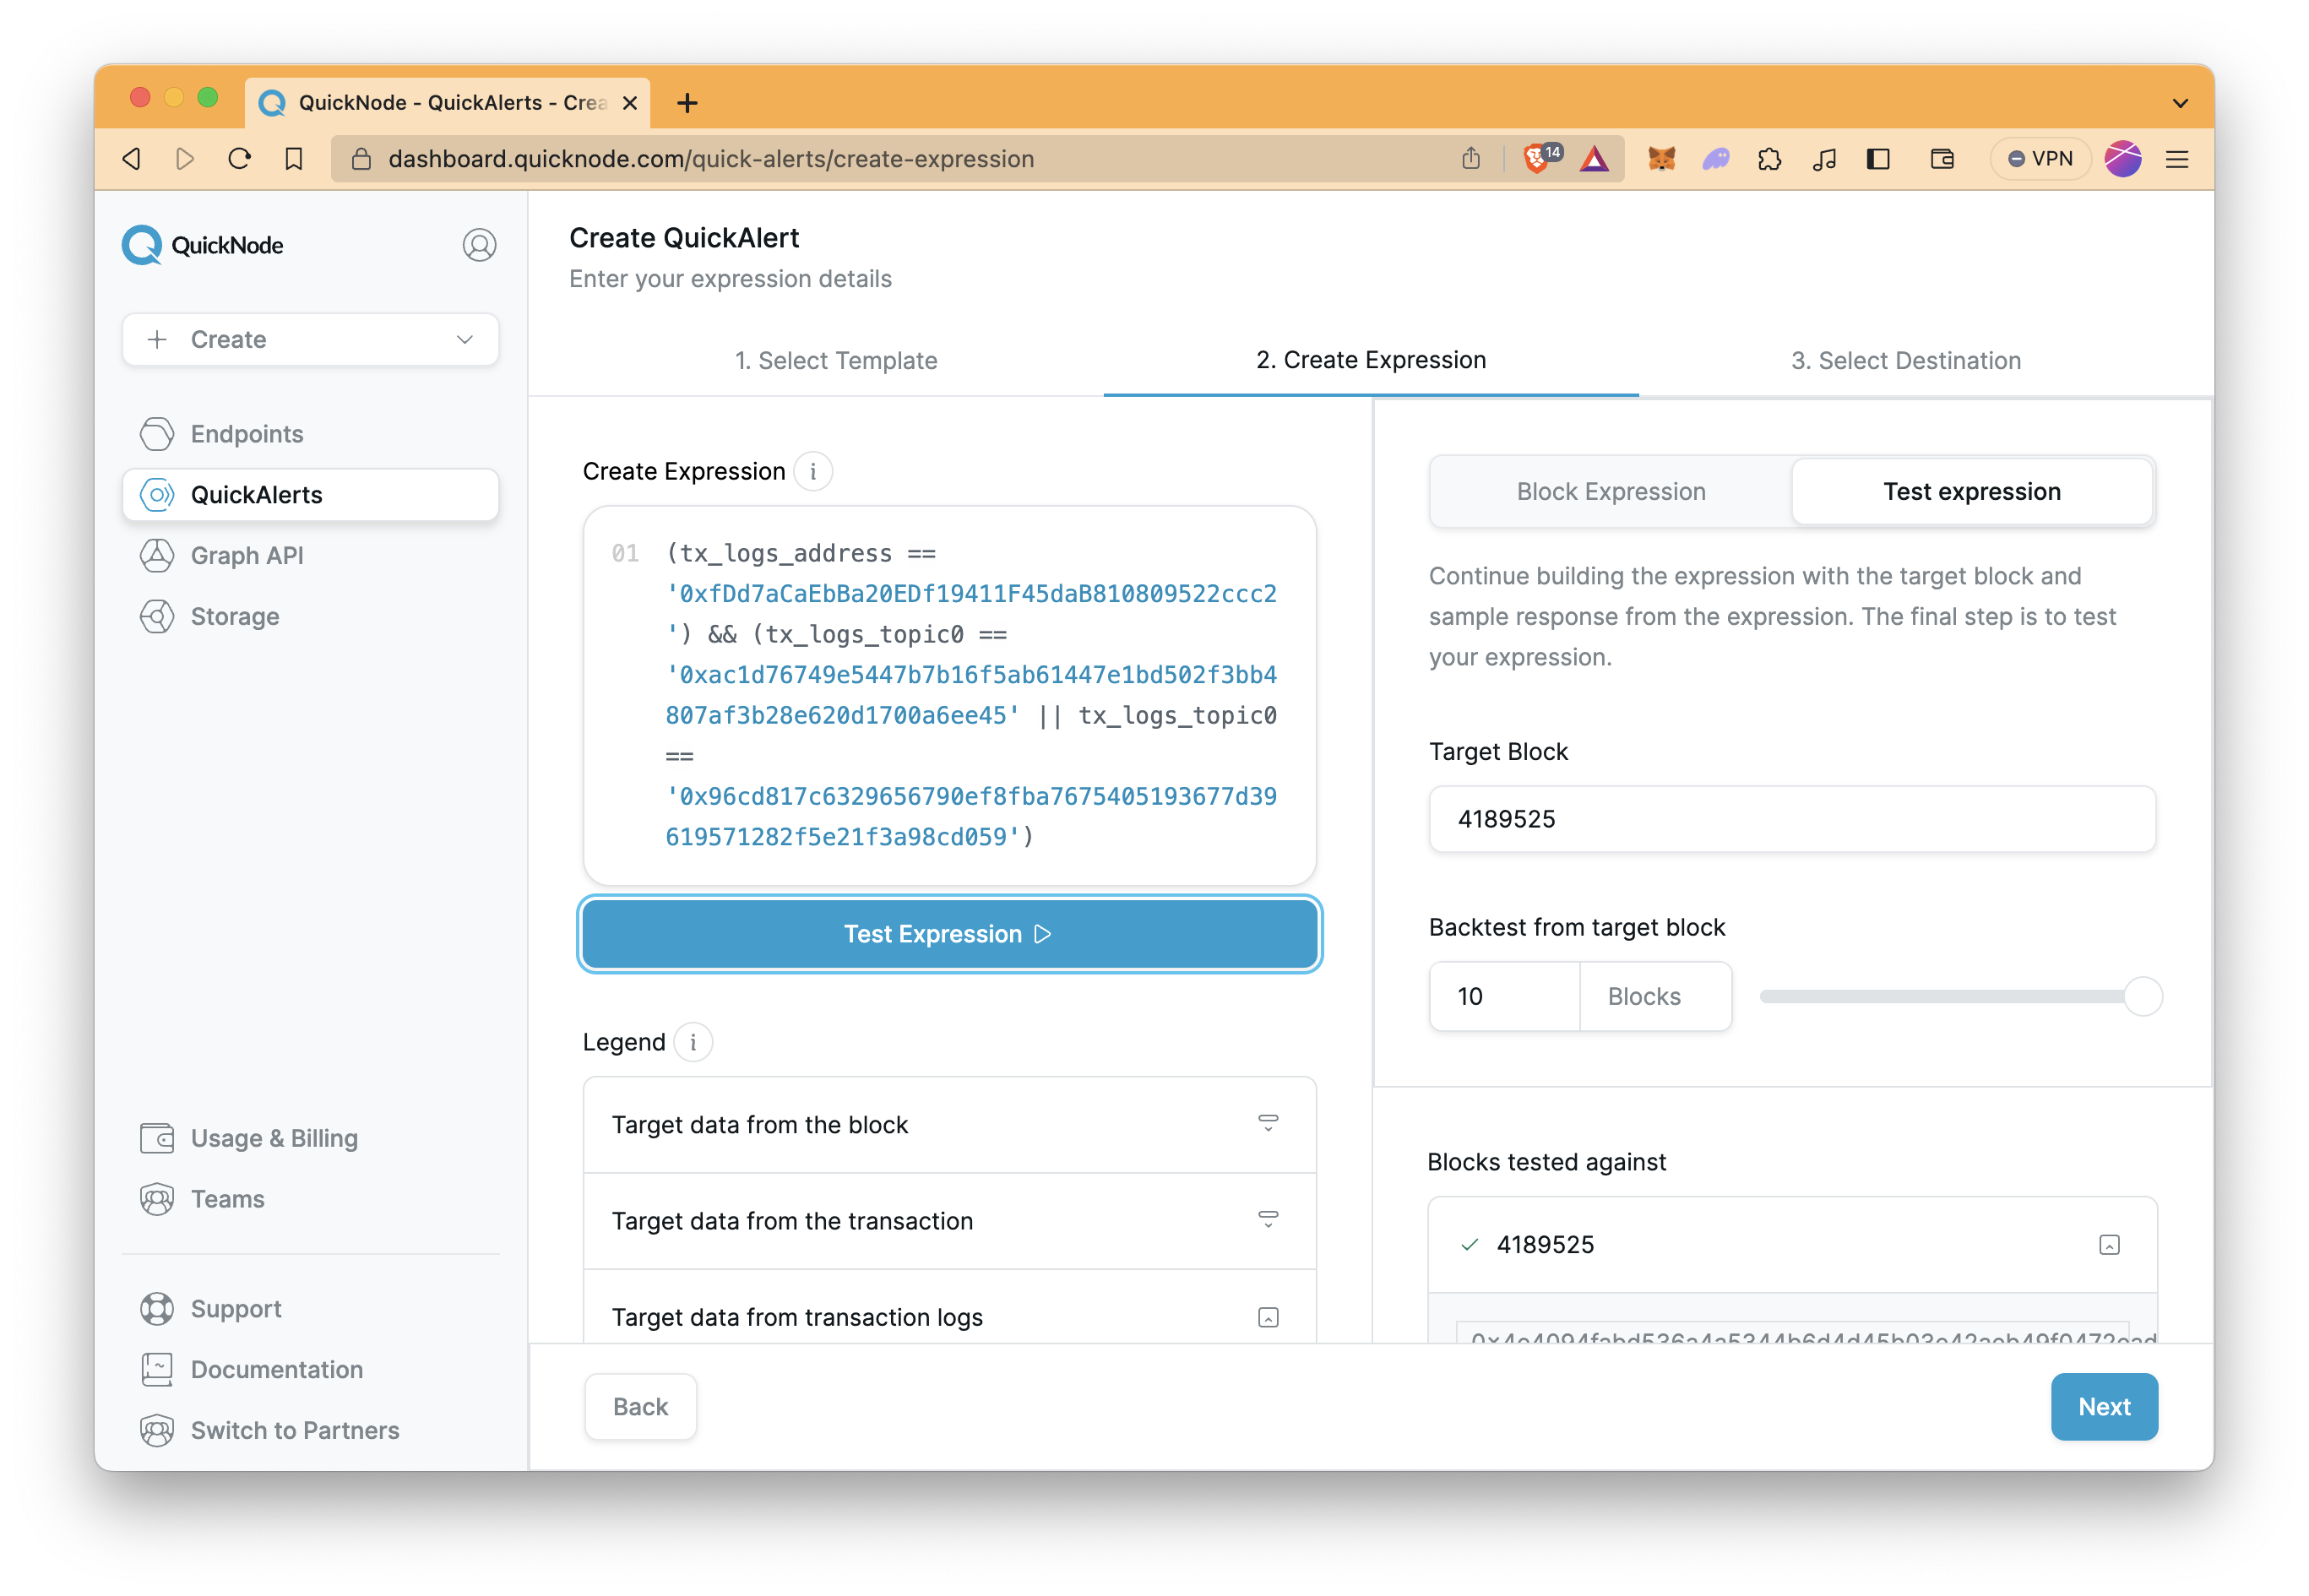Open the browser hamburger menu
The height and width of the screenshot is (1596, 2309).
[x=2177, y=159]
